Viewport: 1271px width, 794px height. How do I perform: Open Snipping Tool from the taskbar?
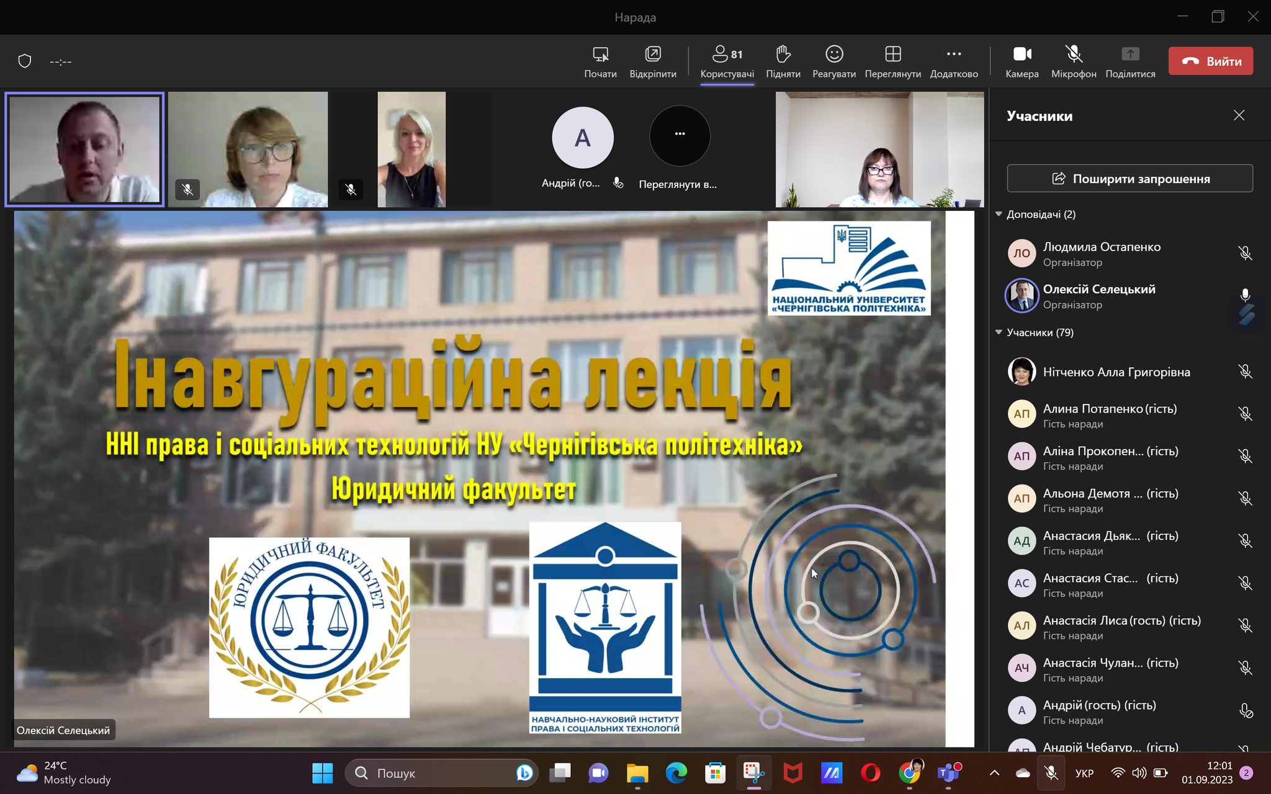coord(754,773)
